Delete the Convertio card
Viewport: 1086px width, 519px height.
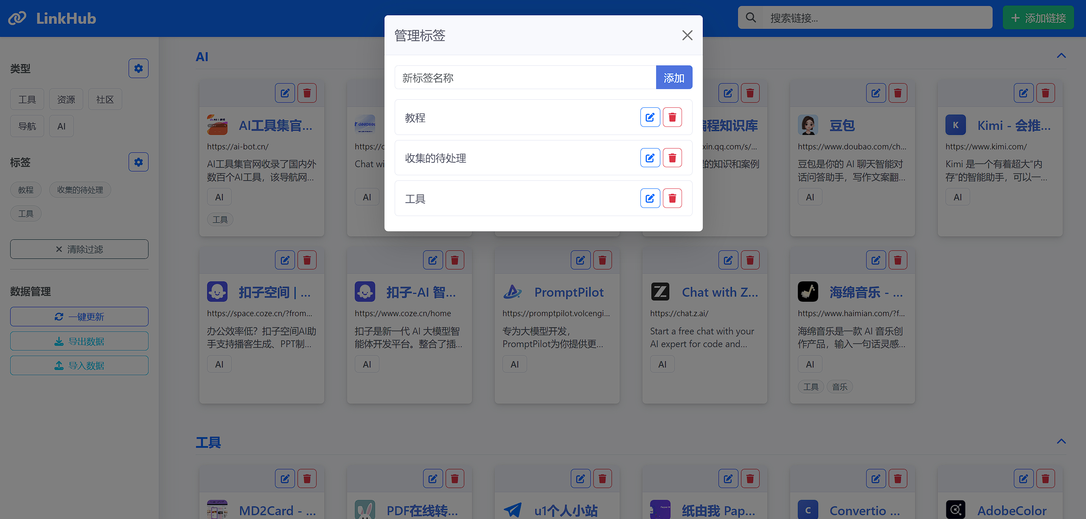pos(898,479)
